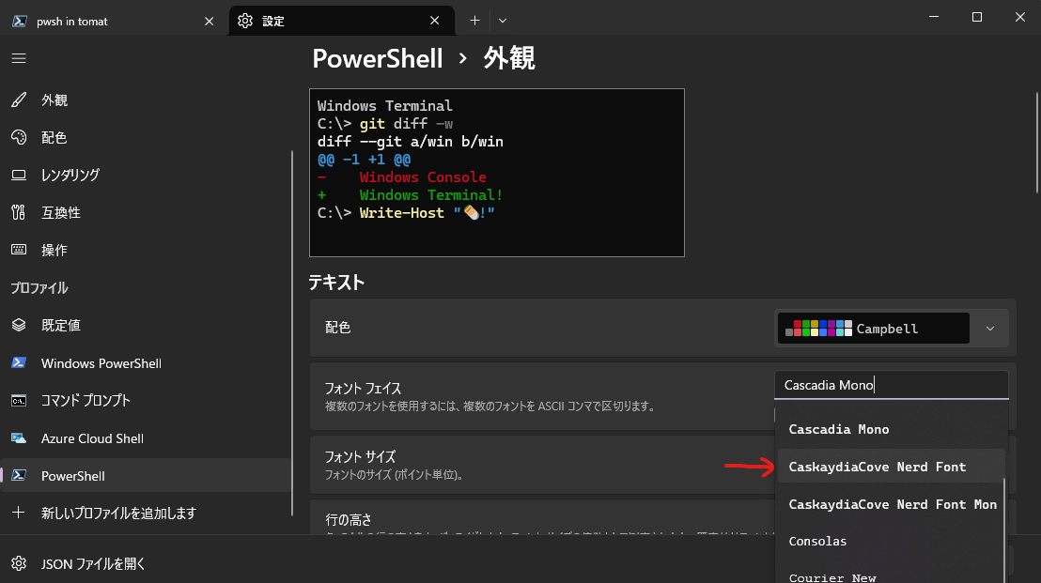Minimize the Windows Terminal window
This screenshot has height=583, width=1041.
934,17
